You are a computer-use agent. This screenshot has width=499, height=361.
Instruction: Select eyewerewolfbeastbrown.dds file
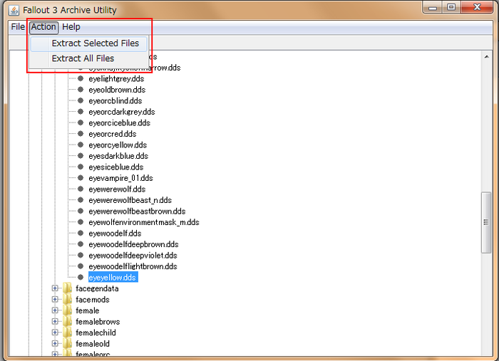tap(137, 211)
